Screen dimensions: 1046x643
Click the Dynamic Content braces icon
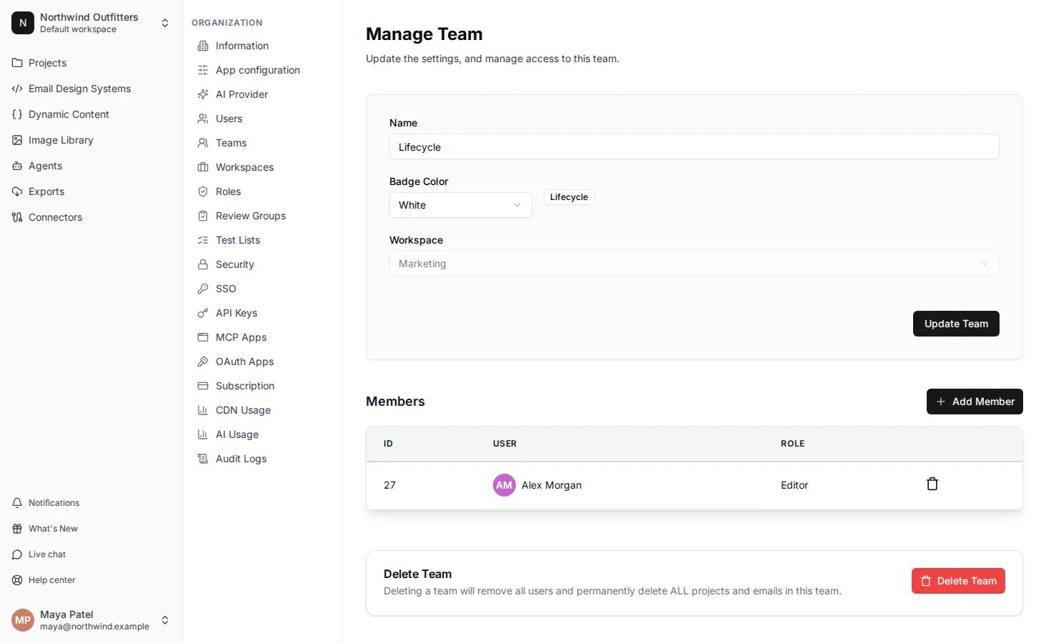17,114
